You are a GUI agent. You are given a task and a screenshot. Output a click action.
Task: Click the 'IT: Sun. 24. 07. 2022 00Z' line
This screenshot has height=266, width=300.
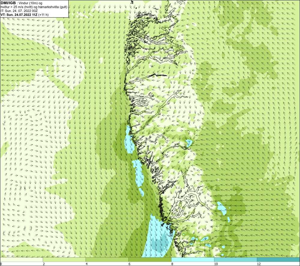19,11
